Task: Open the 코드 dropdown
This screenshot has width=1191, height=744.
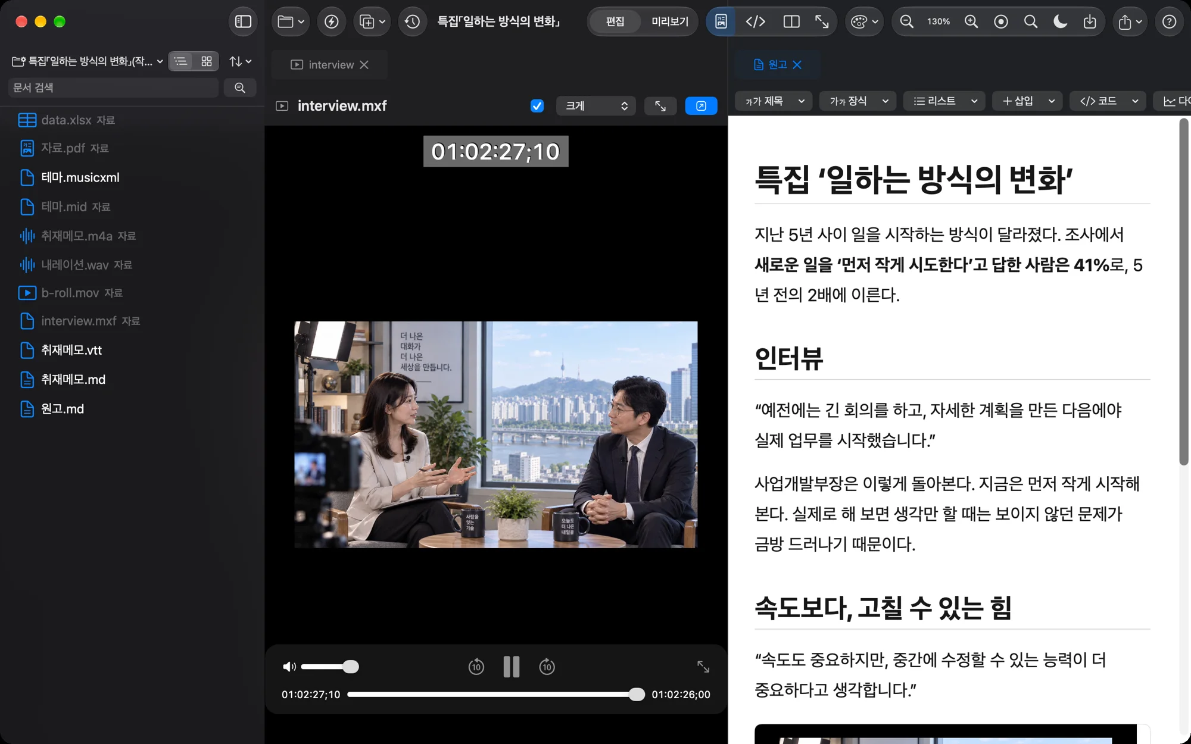Action: pyautogui.click(x=1108, y=101)
